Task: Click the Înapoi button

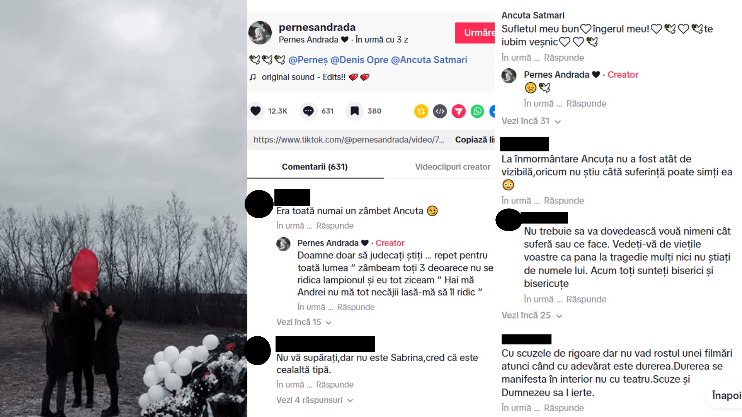Action: pos(727,395)
